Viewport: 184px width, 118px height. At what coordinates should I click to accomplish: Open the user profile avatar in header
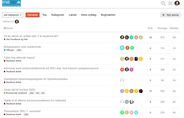(177, 3)
